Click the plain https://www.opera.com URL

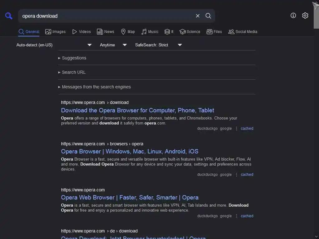click(x=83, y=190)
